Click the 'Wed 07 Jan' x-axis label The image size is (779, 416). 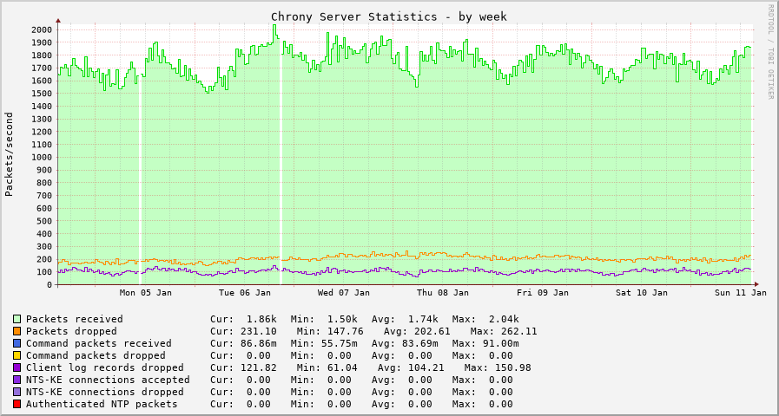344,293
